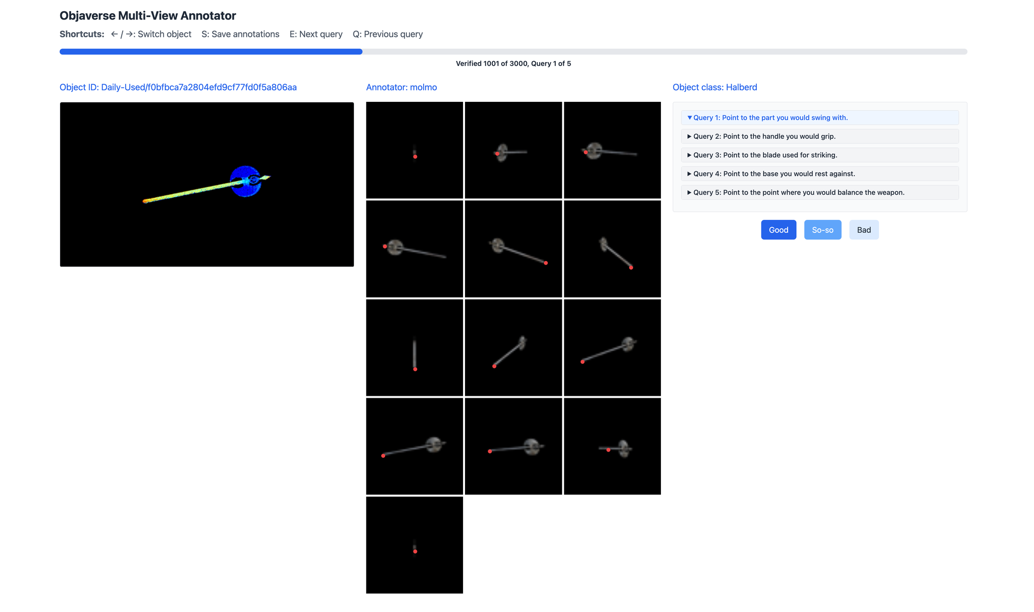
Task: Open third row, right halberd view
Action: (x=612, y=348)
